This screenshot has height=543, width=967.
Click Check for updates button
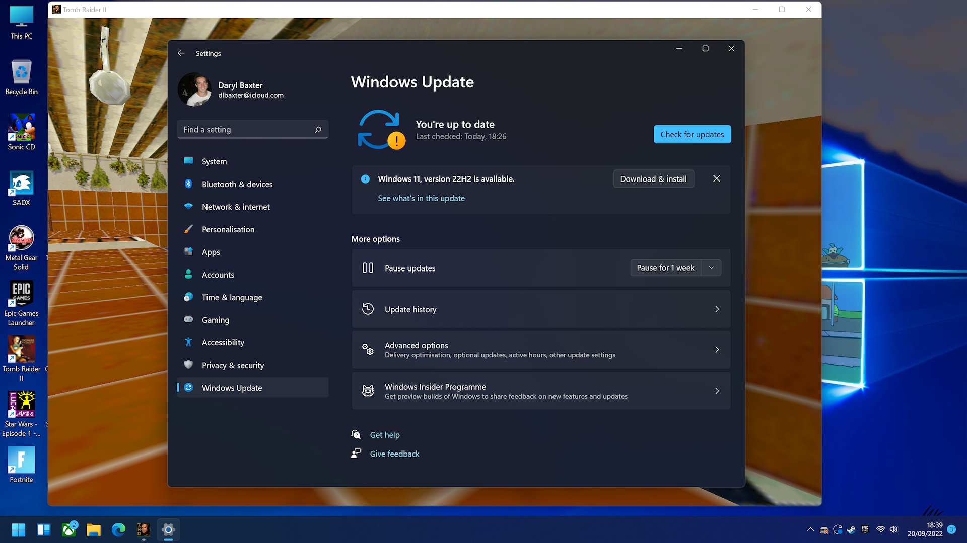[x=692, y=134]
